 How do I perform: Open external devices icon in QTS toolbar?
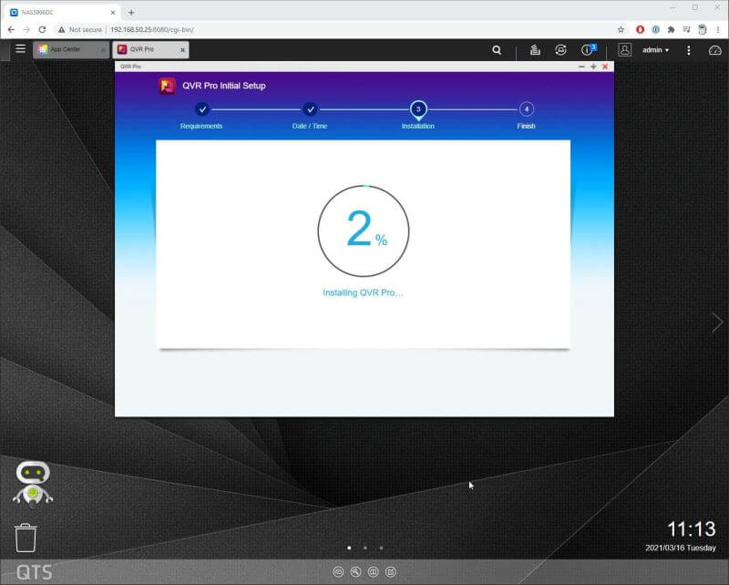tap(560, 50)
